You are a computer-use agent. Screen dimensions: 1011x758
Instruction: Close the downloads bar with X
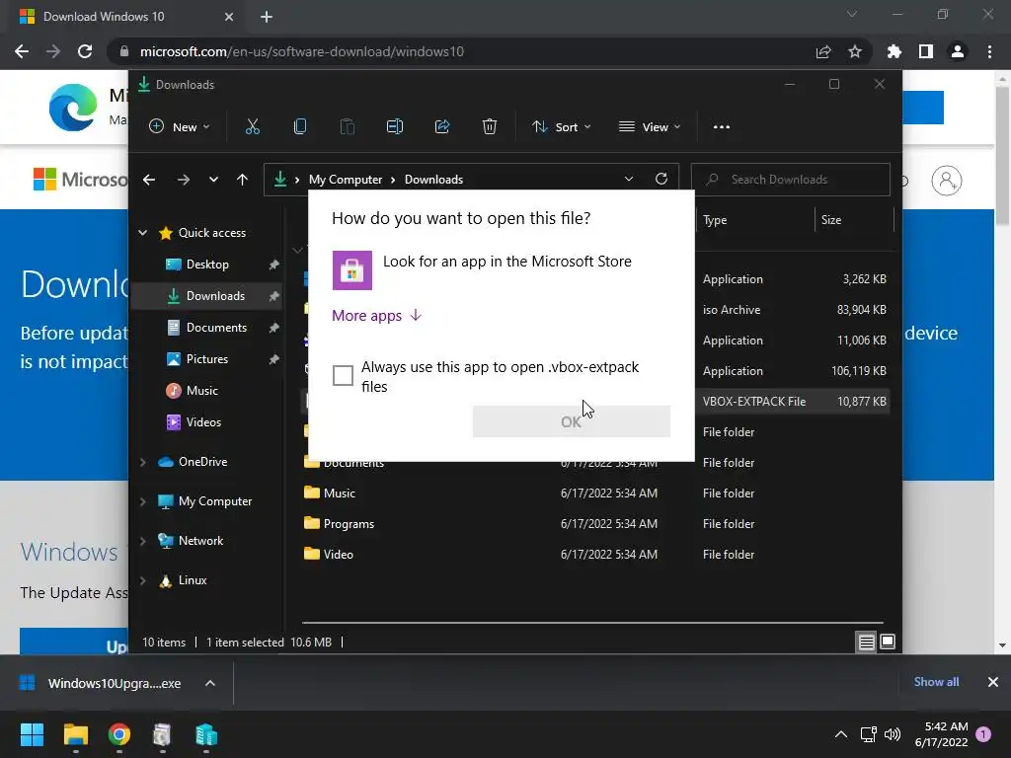(993, 682)
